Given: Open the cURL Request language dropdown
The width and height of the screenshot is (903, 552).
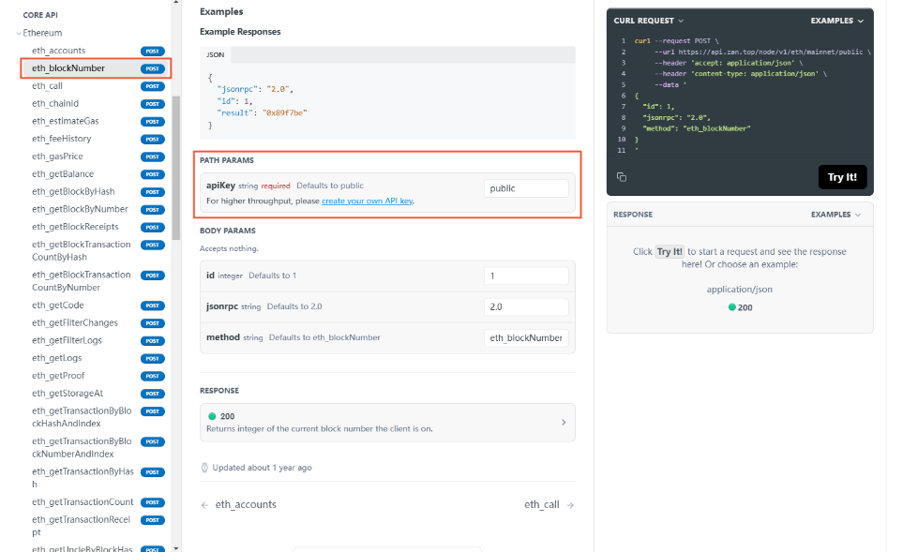Looking at the screenshot, I should [649, 21].
